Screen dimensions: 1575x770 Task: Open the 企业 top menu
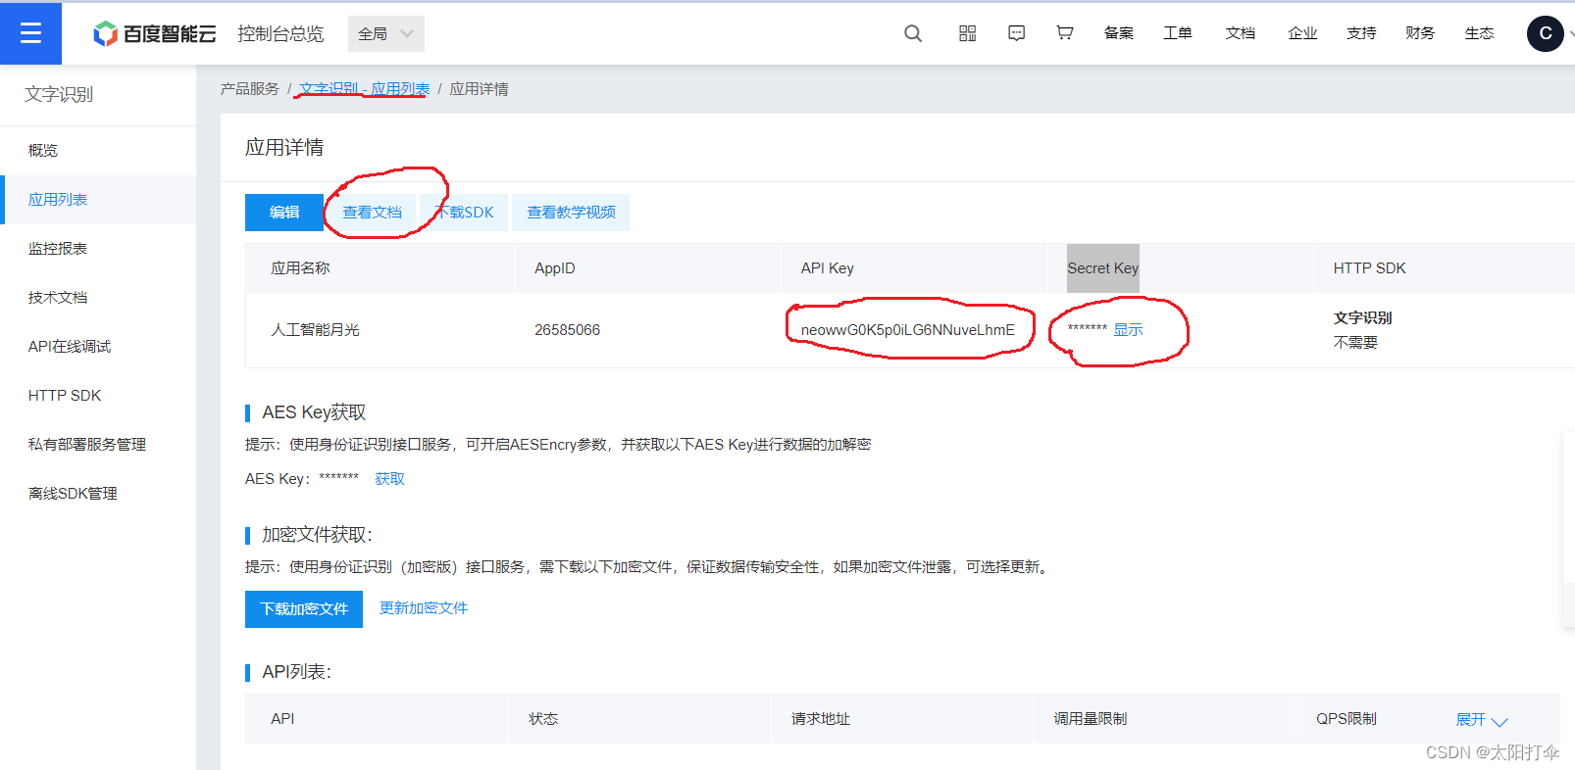click(1302, 33)
